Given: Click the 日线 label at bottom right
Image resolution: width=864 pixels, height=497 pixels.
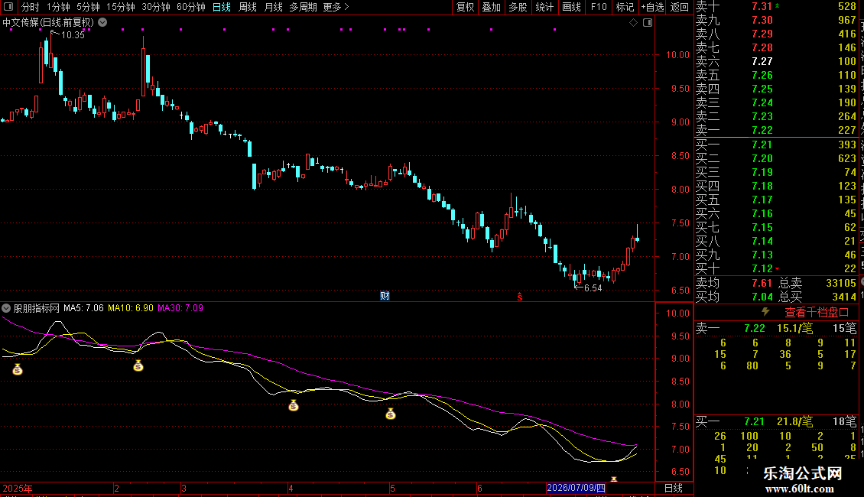Looking at the screenshot, I should (x=674, y=488).
